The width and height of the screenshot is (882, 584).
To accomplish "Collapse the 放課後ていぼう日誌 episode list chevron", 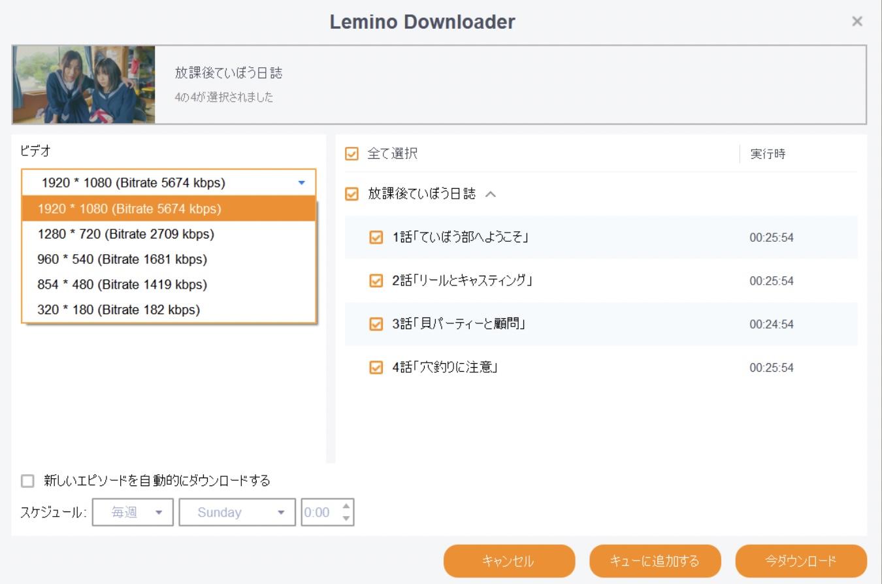I will (x=491, y=194).
